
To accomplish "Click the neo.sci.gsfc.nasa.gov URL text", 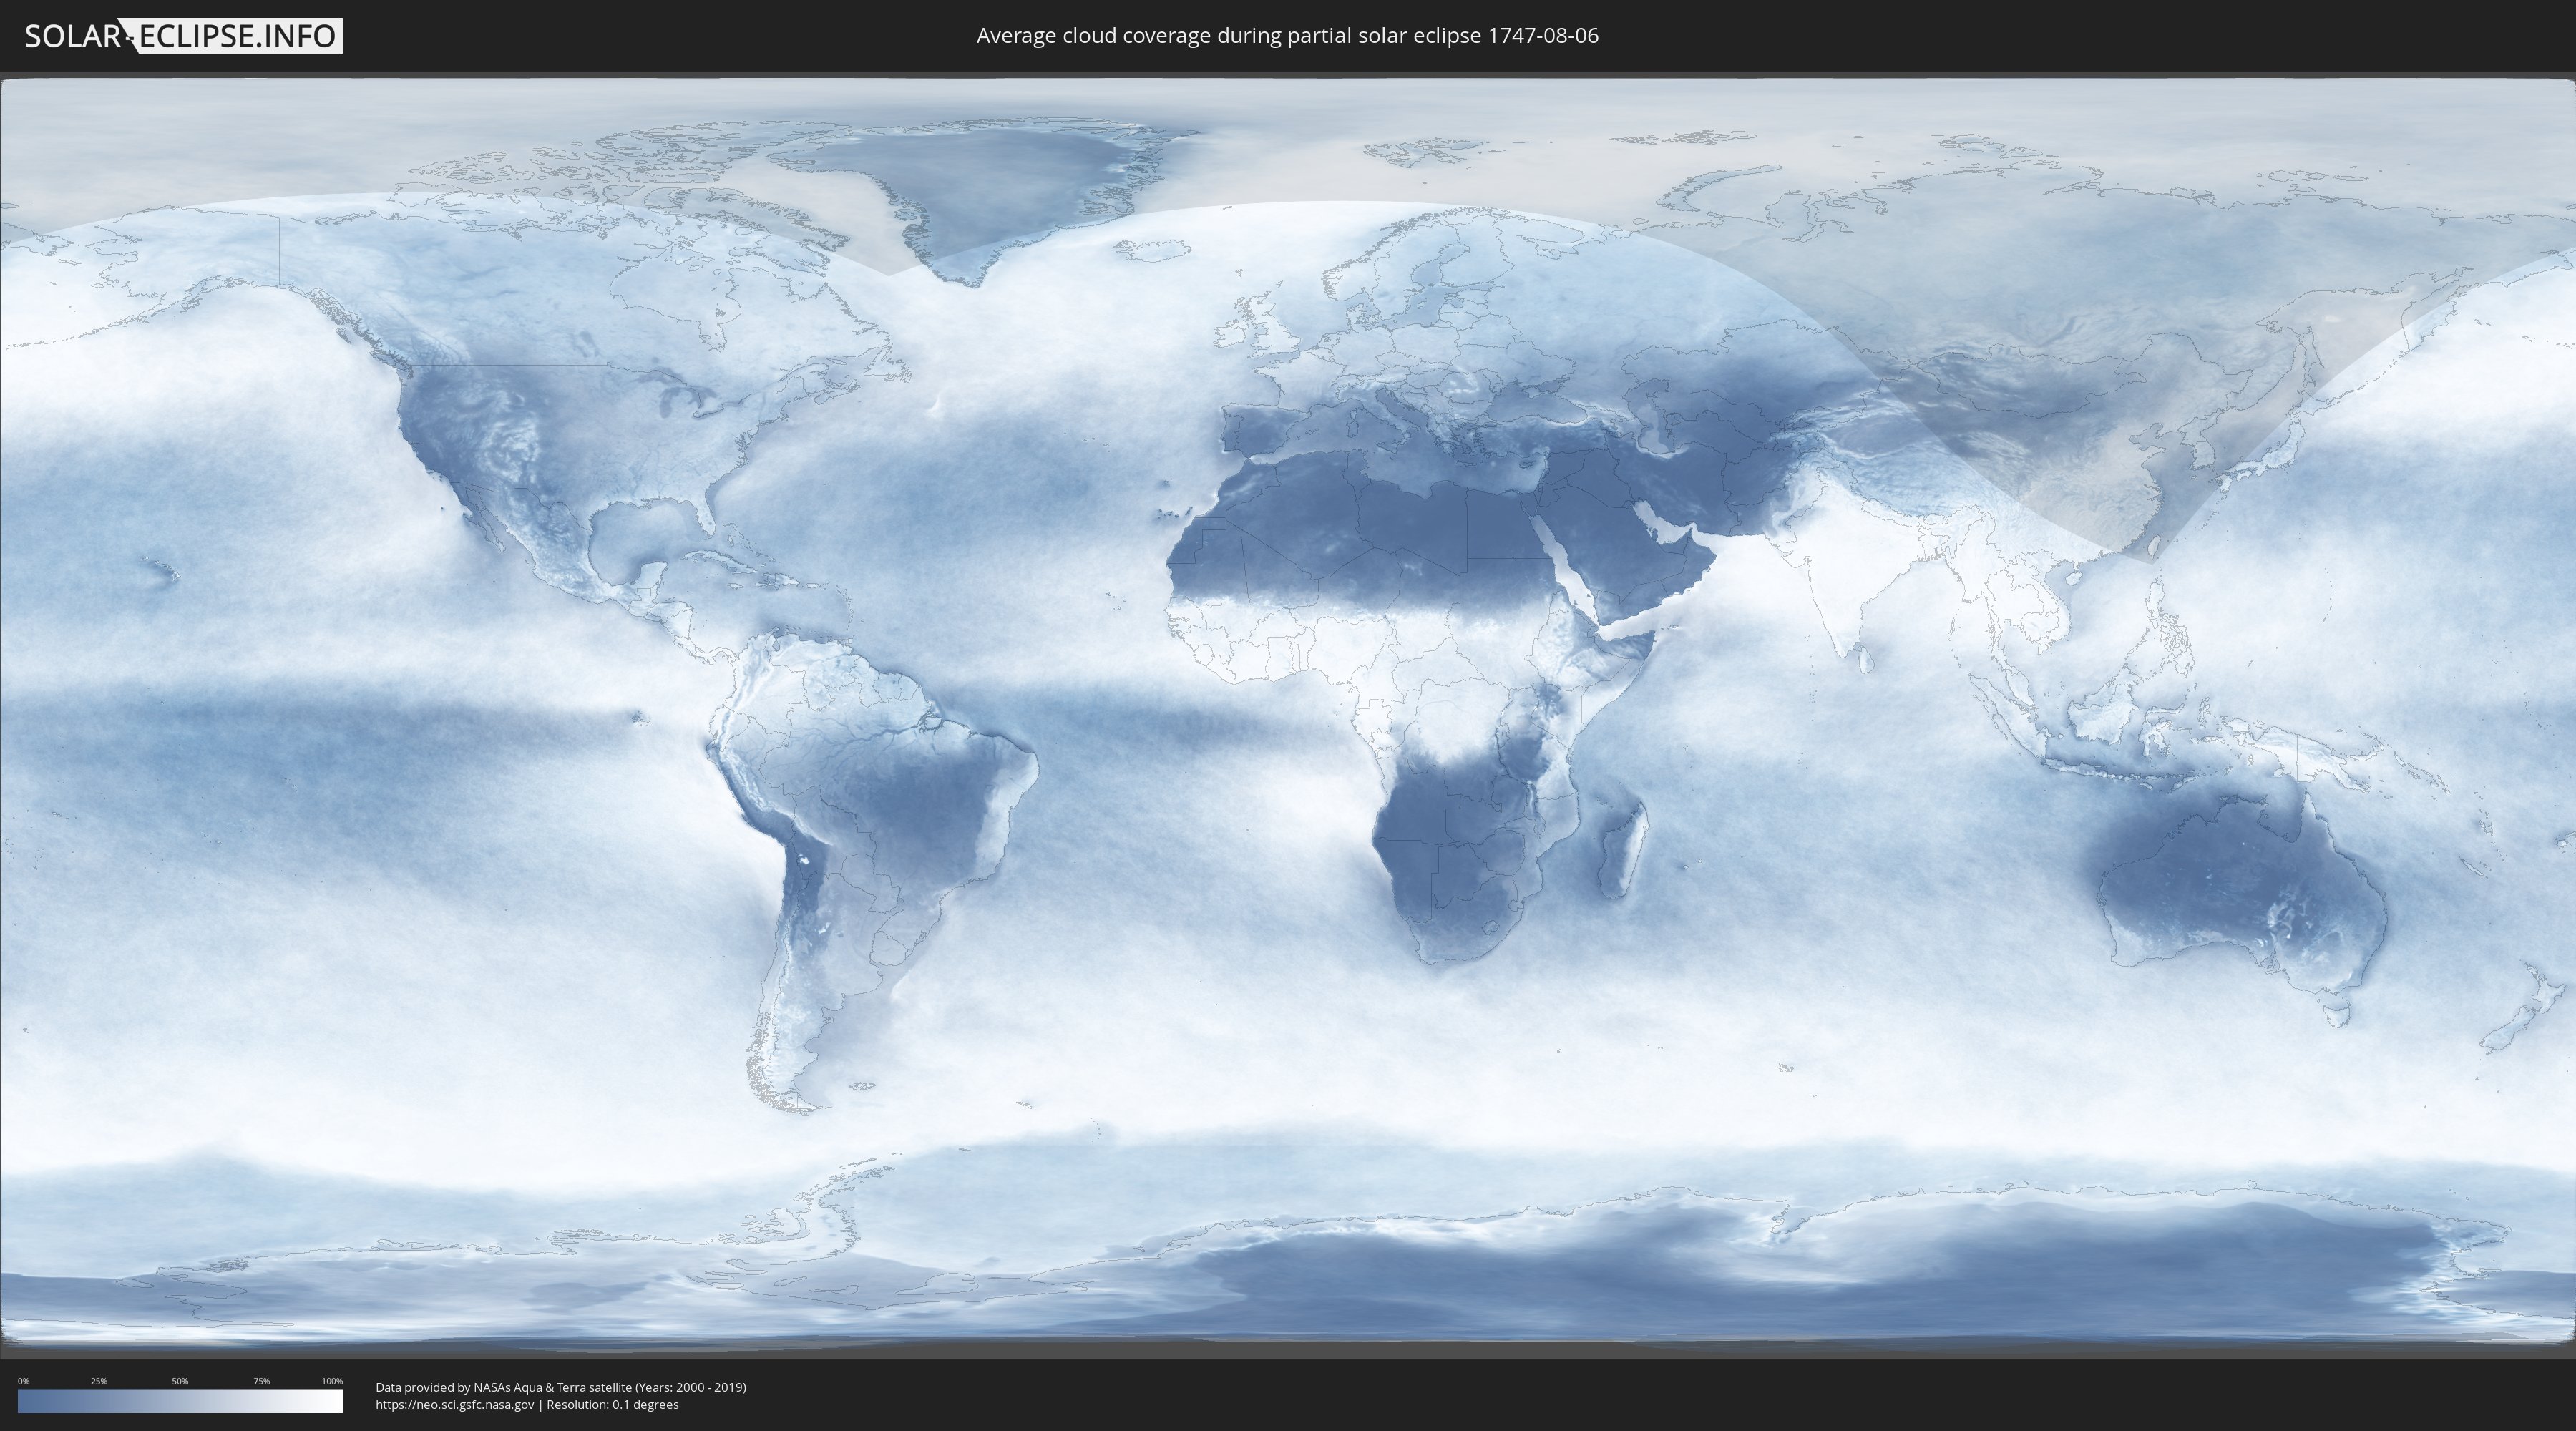I will (x=455, y=1405).
